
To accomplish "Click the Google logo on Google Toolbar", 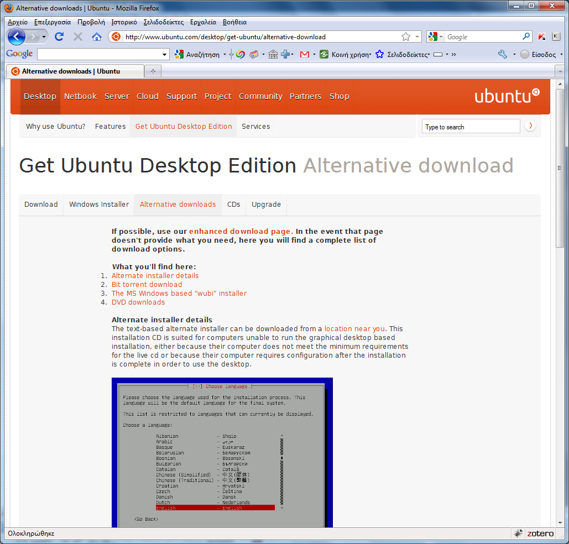I will [19, 54].
